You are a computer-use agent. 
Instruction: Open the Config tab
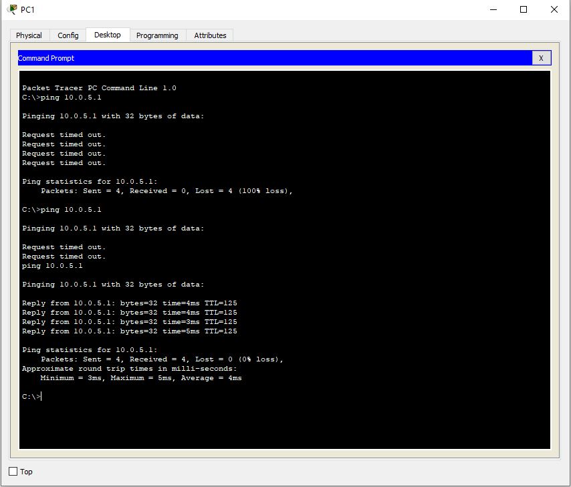68,35
